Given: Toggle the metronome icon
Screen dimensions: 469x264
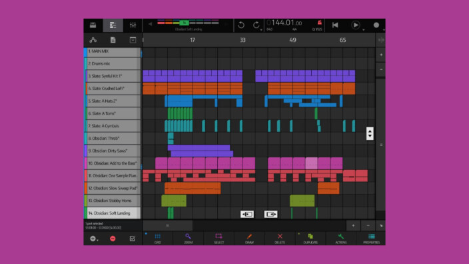Looking at the screenshot, I should [319, 23].
